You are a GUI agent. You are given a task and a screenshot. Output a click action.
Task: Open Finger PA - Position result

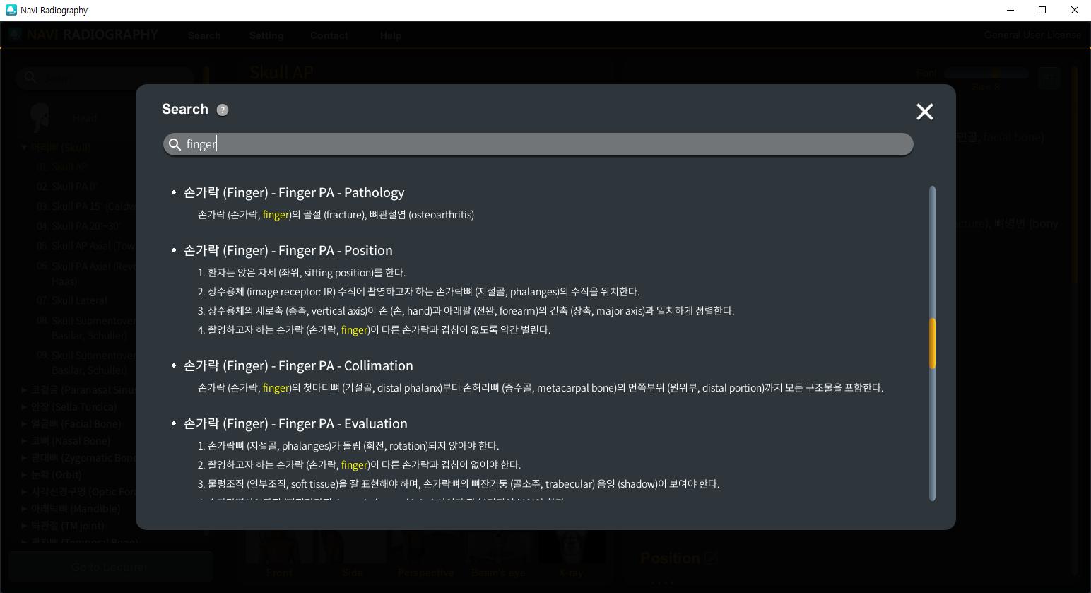coord(288,250)
